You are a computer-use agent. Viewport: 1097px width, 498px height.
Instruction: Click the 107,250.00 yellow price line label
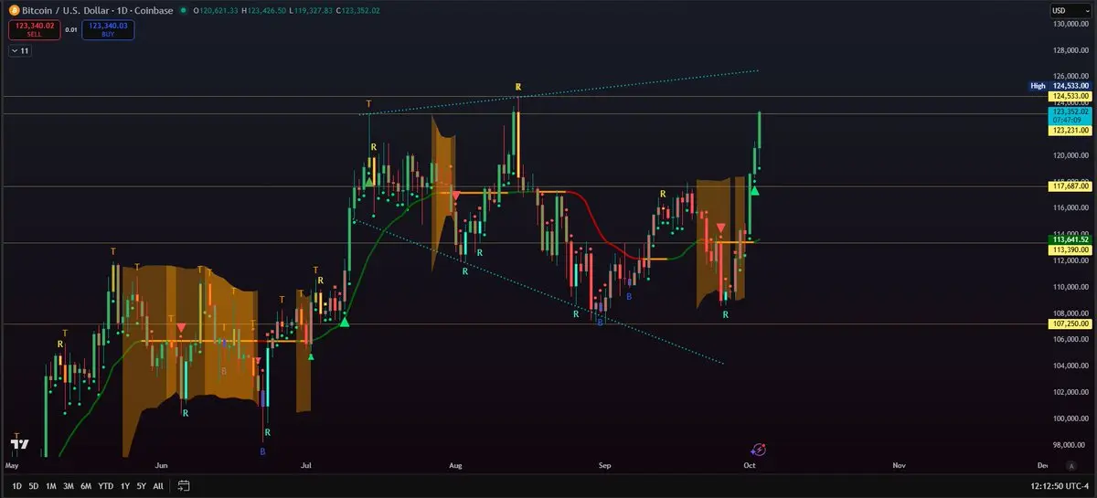click(x=1070, y=323)
